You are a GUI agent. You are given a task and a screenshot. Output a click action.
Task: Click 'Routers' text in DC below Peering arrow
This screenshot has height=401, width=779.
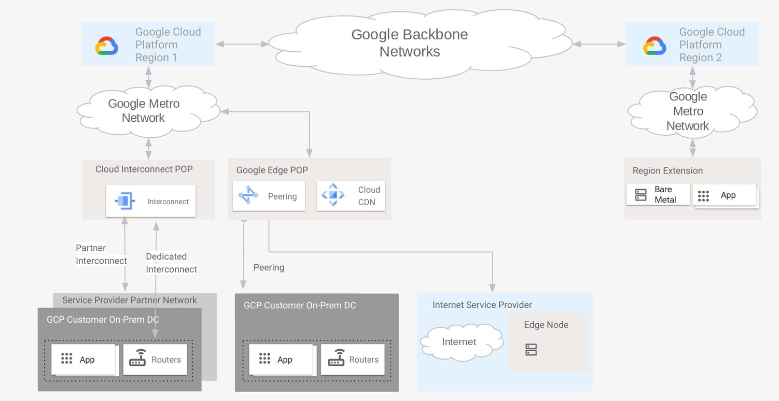pyautogui.click(x=364, y=360)
